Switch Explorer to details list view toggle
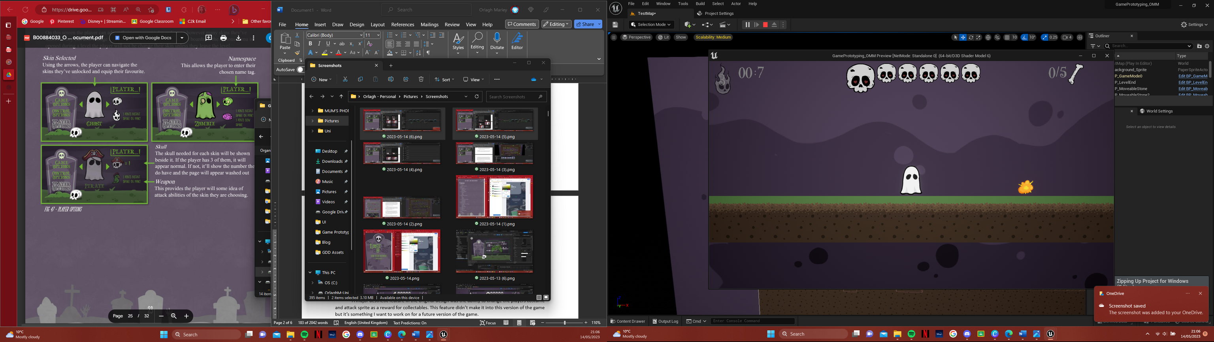 [x=539, y=298]
